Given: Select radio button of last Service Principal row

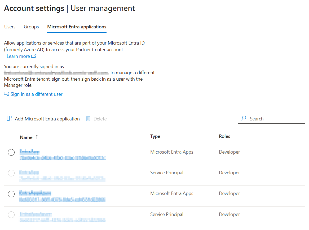Looking at the screenshot, I should tap(11, 215).
